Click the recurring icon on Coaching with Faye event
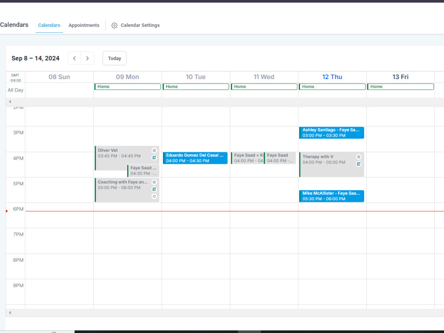 point(155,196)
